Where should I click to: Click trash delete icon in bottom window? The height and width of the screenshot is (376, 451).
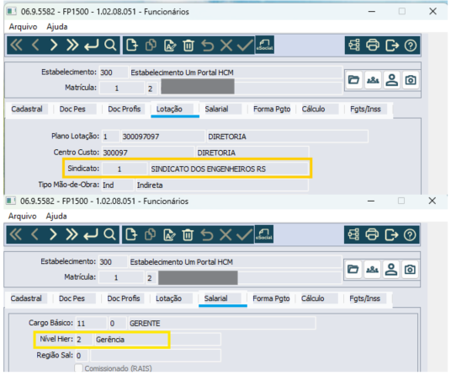pyautogui.click(x=188, y=234)
